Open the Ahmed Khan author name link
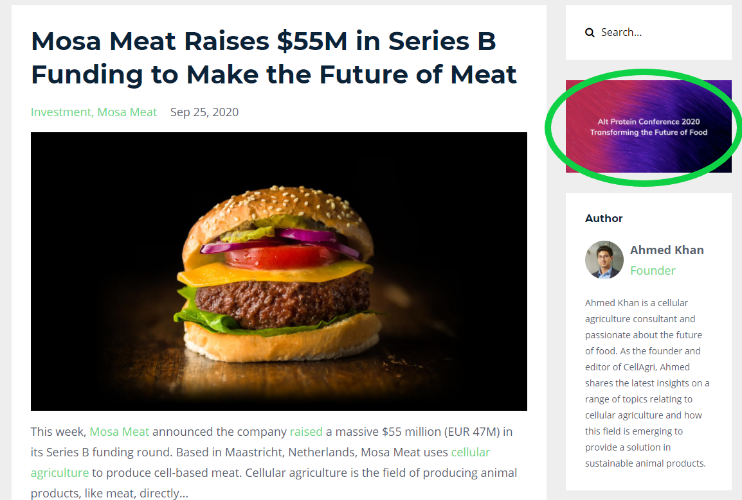742x500 pixels. [667, 250]
